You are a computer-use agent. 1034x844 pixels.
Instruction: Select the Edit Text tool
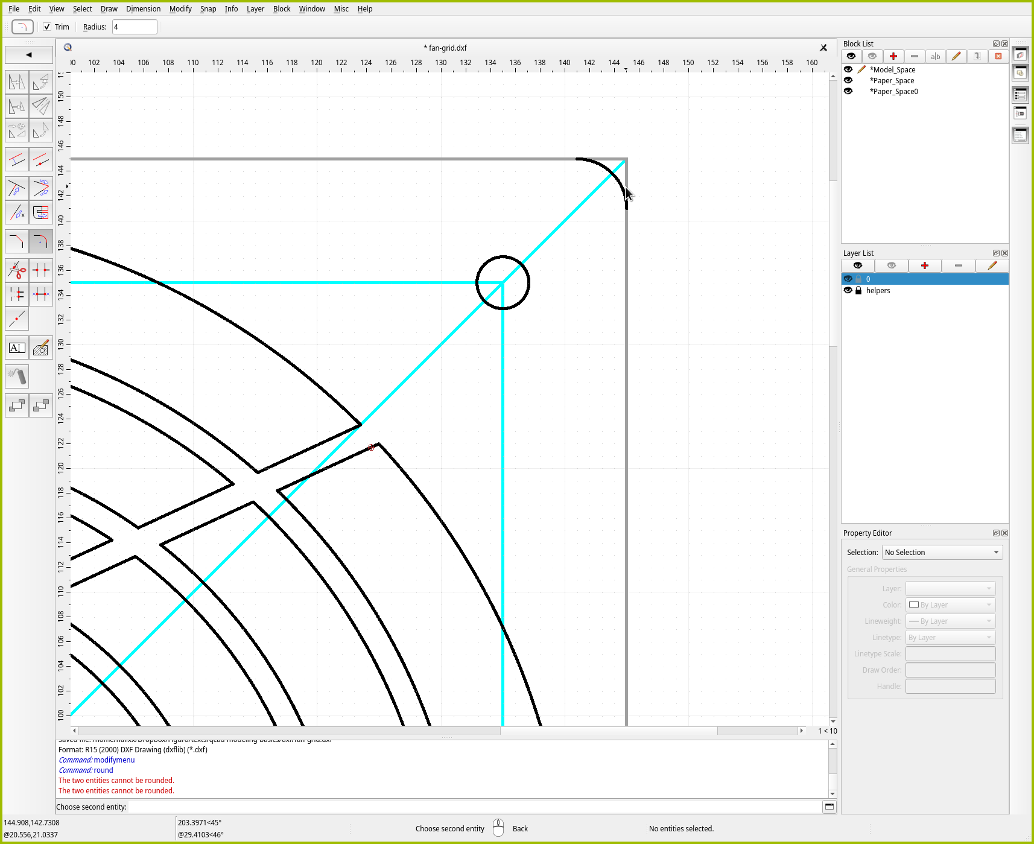pos(17,347)
